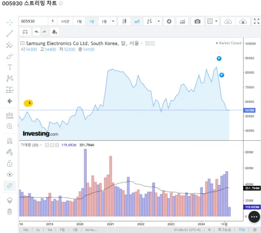Undo the last chart action
This screenshot has width=261, height=233.
click(x=37, y=32)
